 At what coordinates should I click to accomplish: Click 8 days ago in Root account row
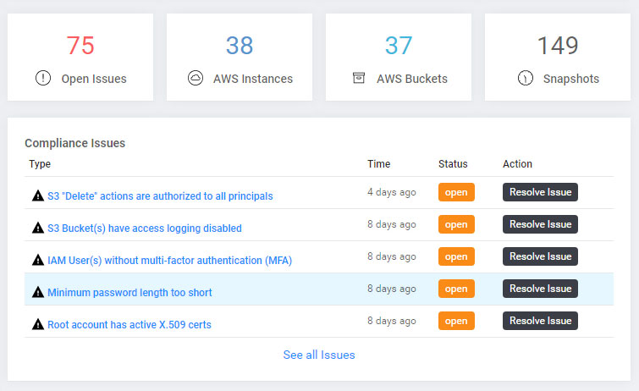(392, 321)
